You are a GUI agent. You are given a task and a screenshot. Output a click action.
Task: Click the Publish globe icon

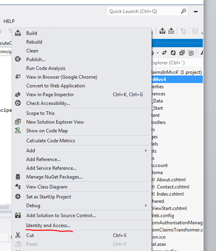18,59
